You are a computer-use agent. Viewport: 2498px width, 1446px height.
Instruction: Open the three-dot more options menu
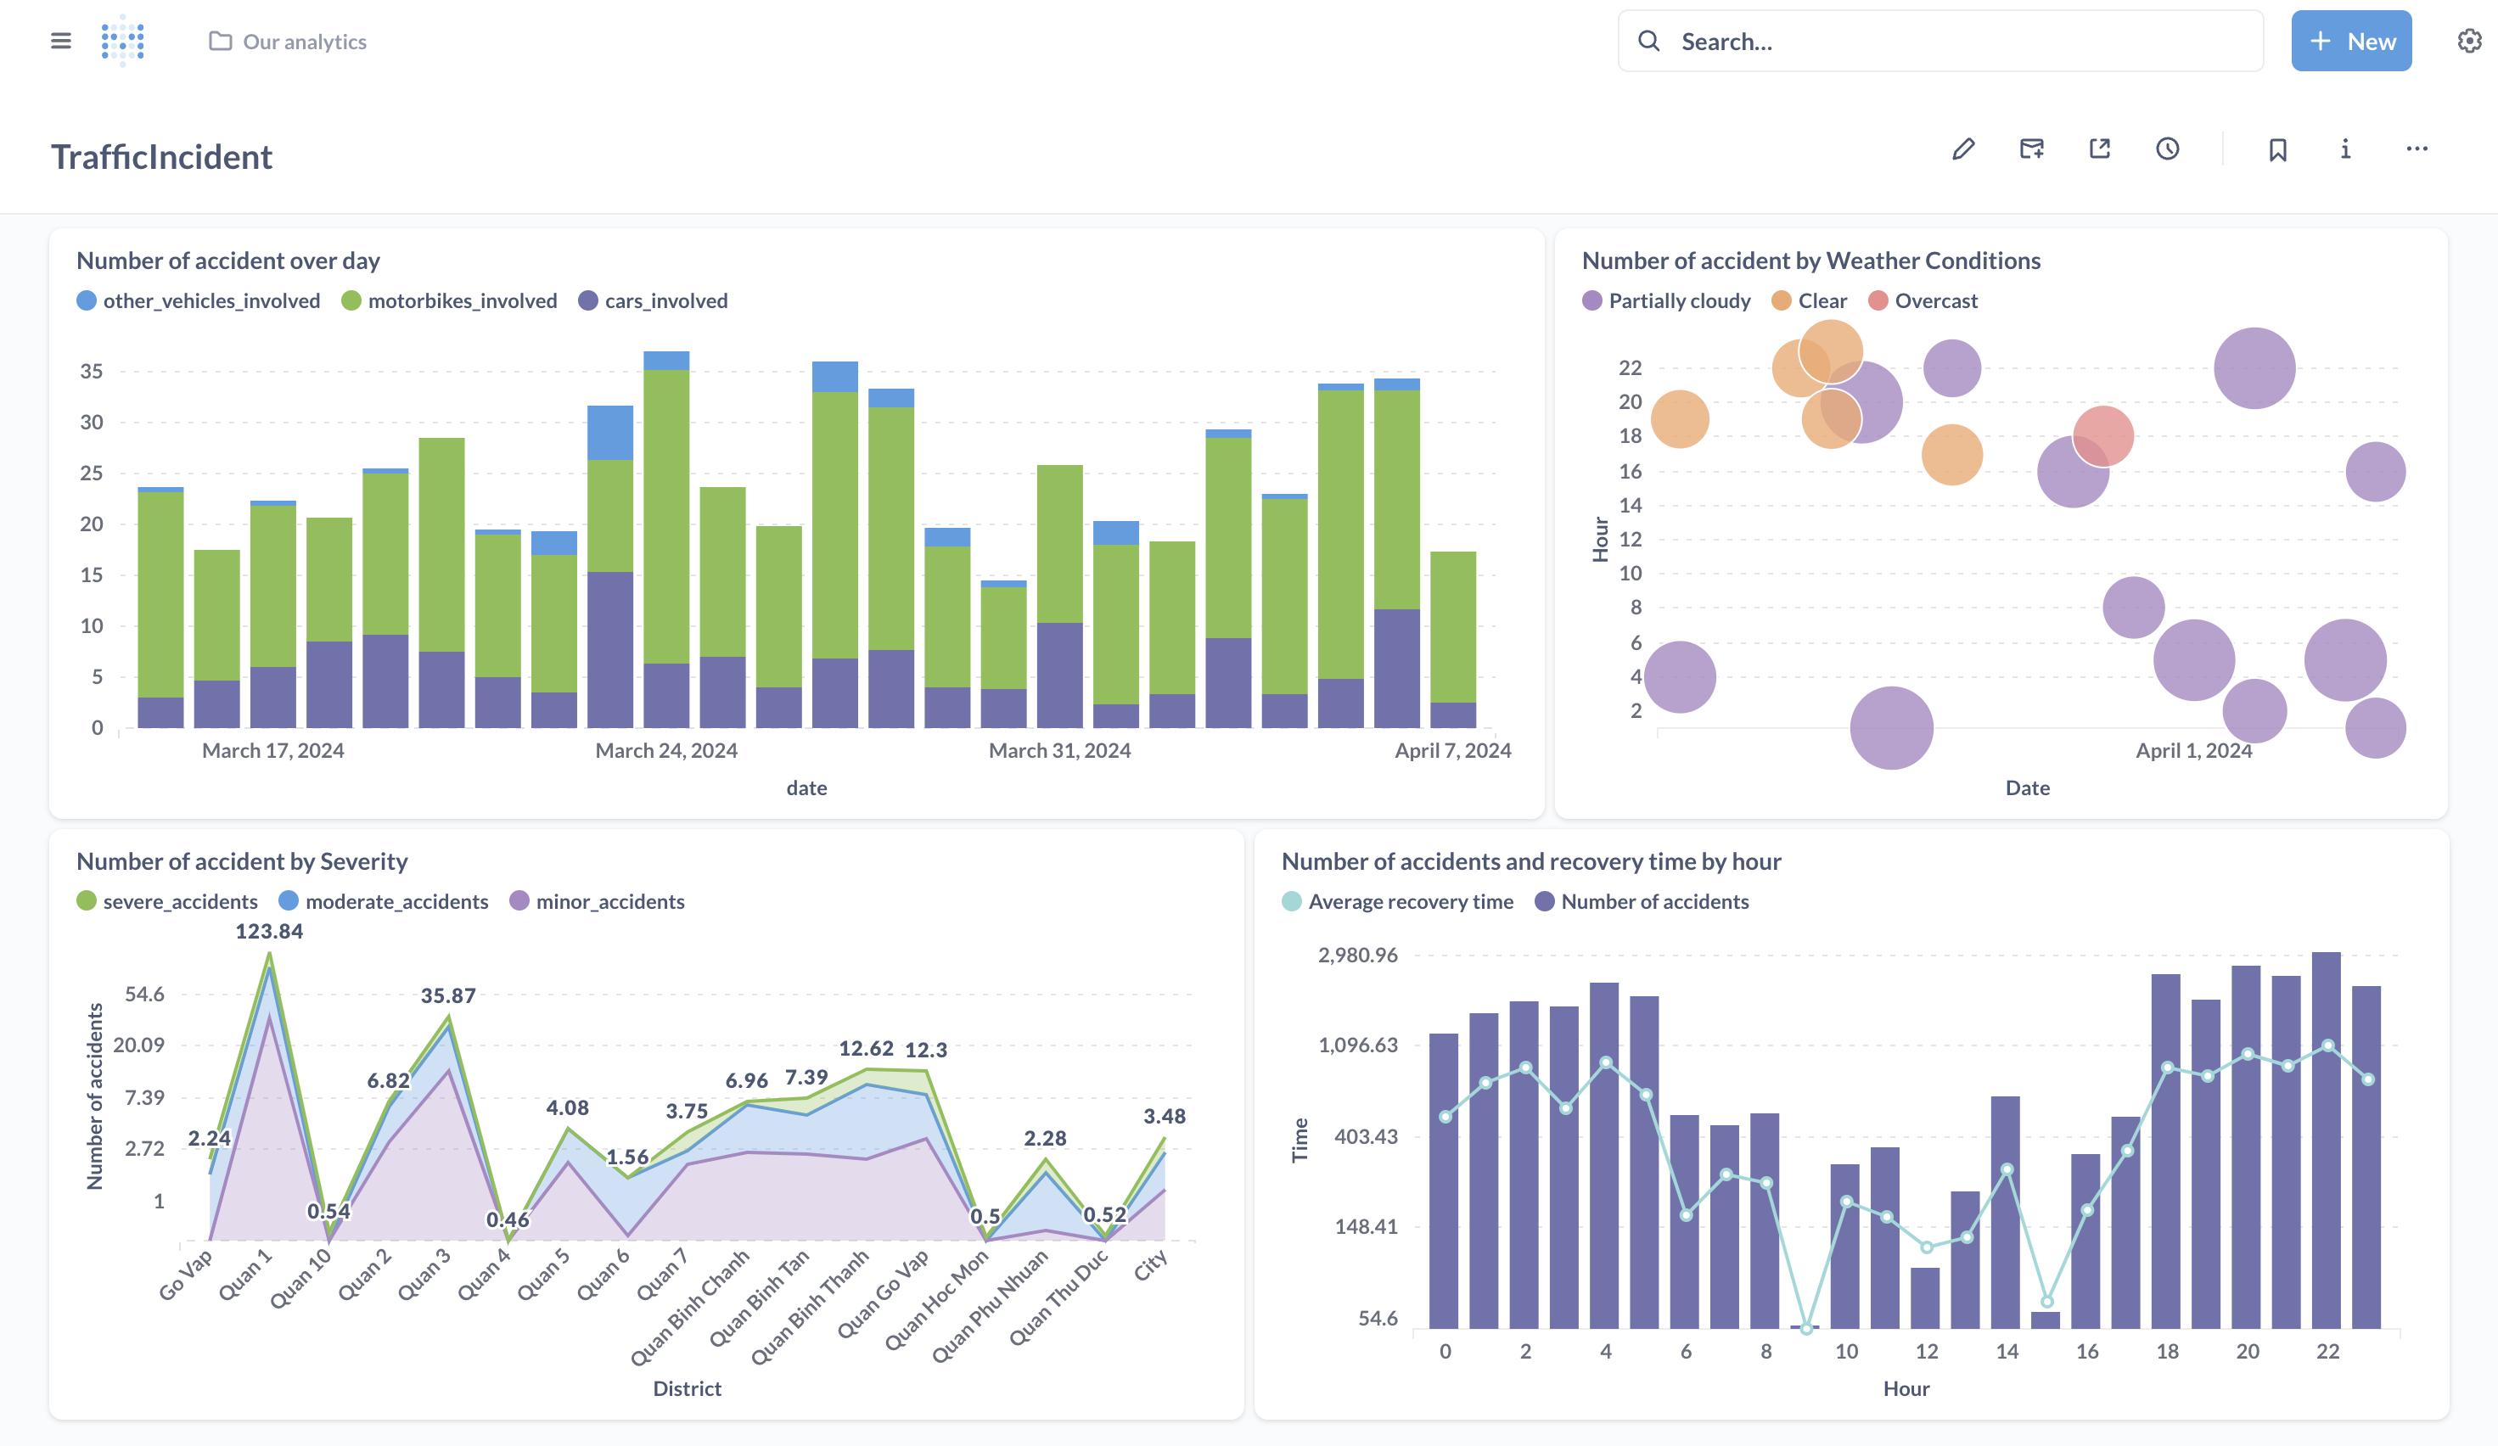click(x=2417, y=149)
